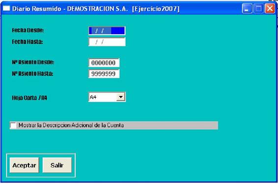This screenshot has height=184, width=278.
Task: Select the Nº Asiento Desde field
Action: click(104, 63)
